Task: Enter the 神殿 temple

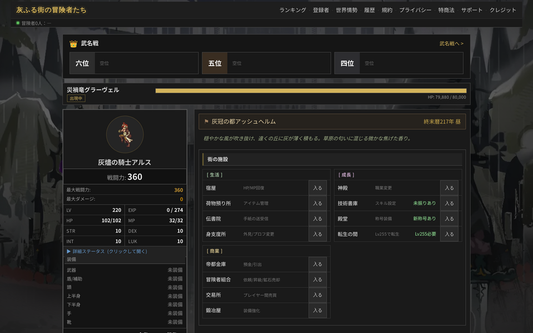Action: click(449, 188)
